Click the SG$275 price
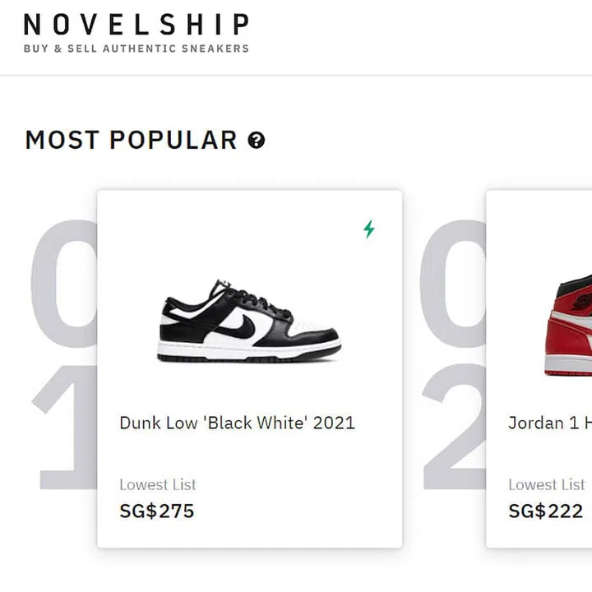This screenshot has width=592, height=592. coord(157,511)
